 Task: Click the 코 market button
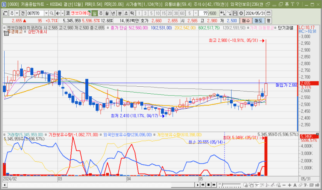tap(68, 14)
